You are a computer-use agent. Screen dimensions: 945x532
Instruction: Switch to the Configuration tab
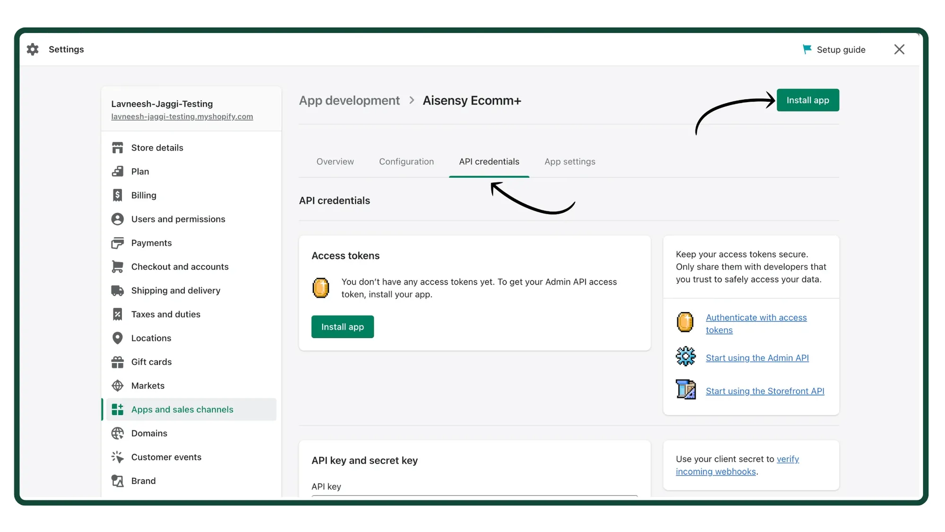[406, 161]
